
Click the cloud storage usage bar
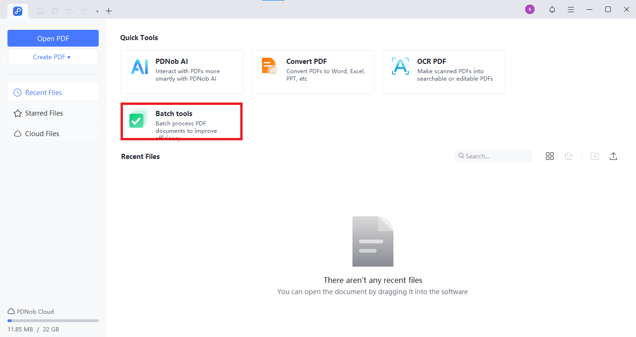point(52,321)
